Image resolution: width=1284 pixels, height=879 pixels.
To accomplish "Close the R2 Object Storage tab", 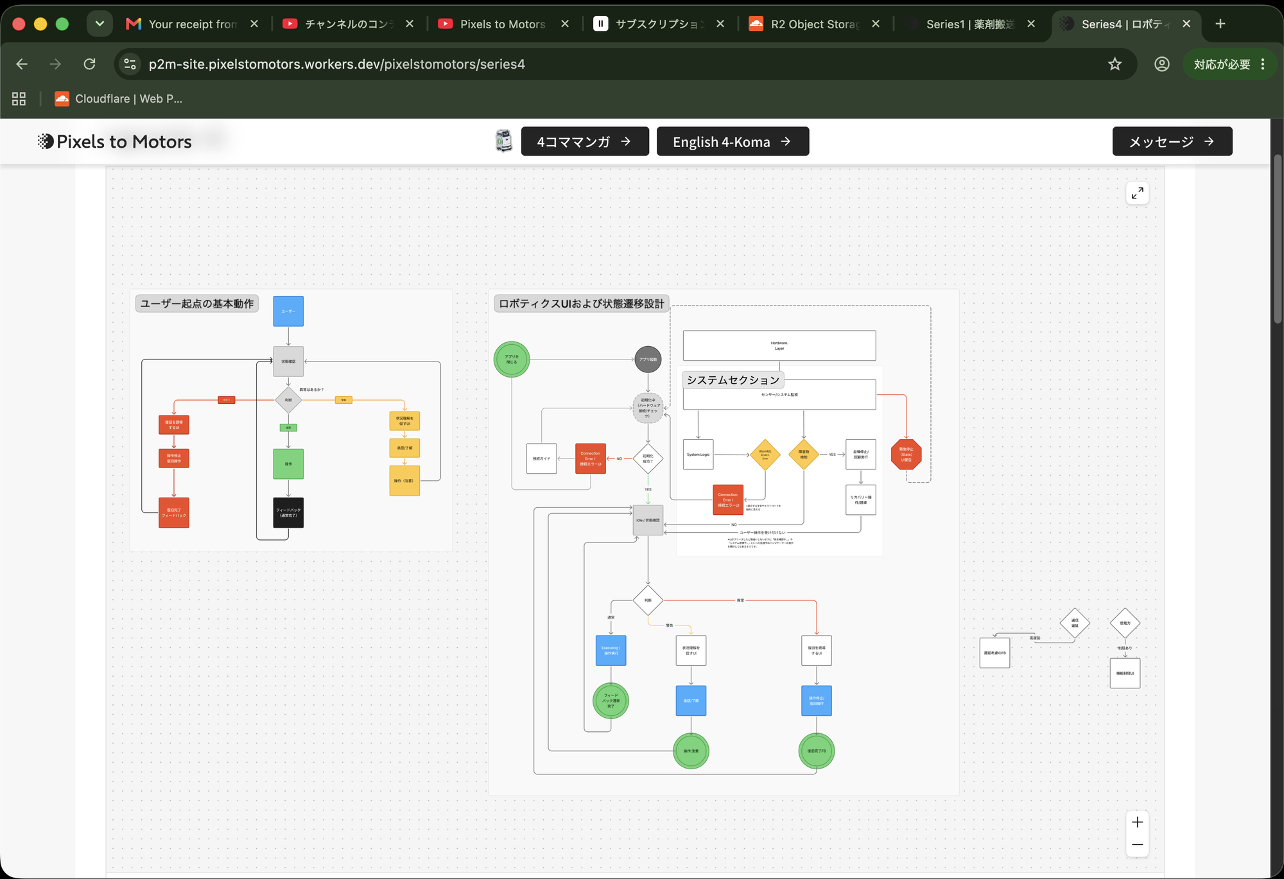I will click(876, 24).
